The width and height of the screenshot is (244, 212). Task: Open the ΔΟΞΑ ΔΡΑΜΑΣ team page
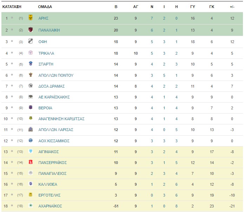(52, 86)
